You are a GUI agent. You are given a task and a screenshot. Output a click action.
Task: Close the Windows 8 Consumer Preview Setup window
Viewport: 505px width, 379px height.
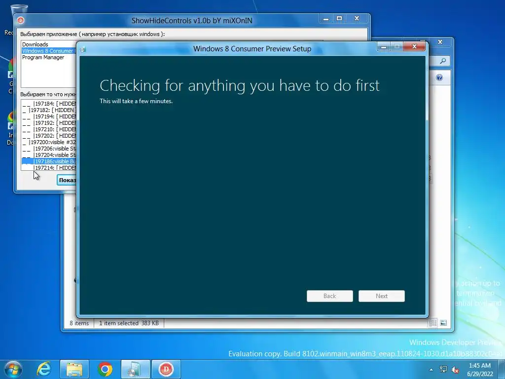(414, 47)
